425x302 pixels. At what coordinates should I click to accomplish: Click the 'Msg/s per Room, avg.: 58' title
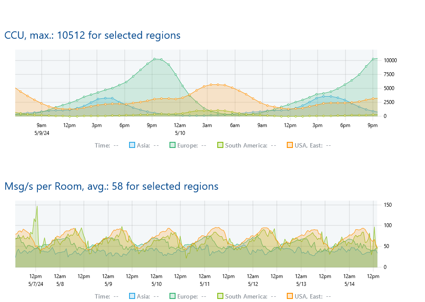pyautogui.click(x=111, y=186)
